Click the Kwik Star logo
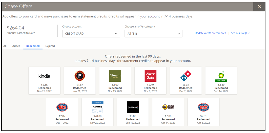Image resolution: width=269 pixels, height=133 pixels. coord(151,76)
